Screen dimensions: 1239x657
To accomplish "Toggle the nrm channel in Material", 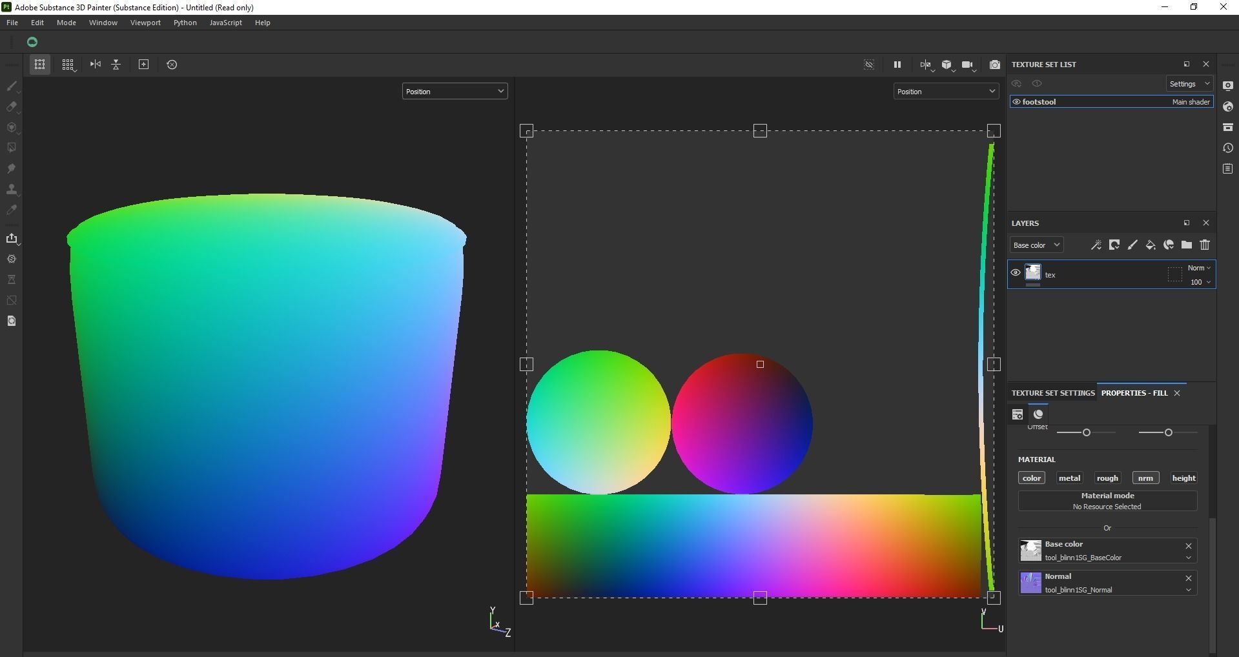I will 1145,478.
